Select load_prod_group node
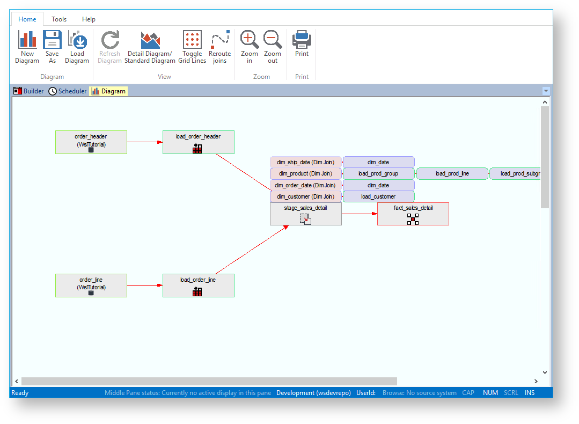Image resolution: width=579 pixels, height=424 pixels. (378, 173)
